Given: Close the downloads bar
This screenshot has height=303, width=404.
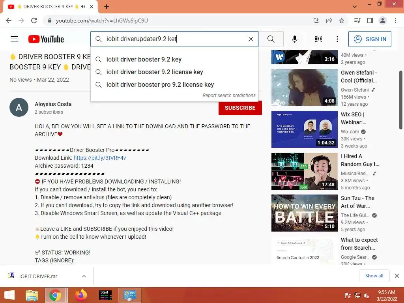Looking at the screenshot, I should click(x=397, y=276).
